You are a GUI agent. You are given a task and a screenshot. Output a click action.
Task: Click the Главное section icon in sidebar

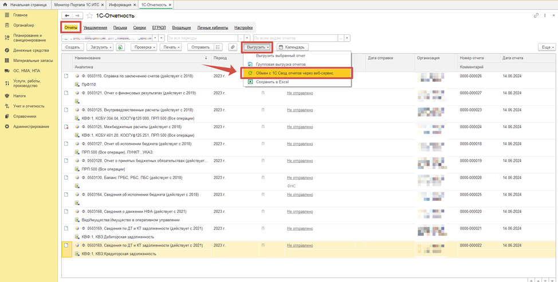(x=7, y=15)
